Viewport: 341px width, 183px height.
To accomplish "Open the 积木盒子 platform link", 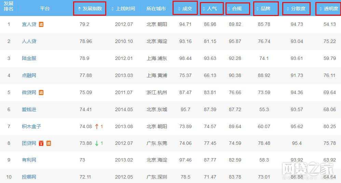I will tap(31, 126).
